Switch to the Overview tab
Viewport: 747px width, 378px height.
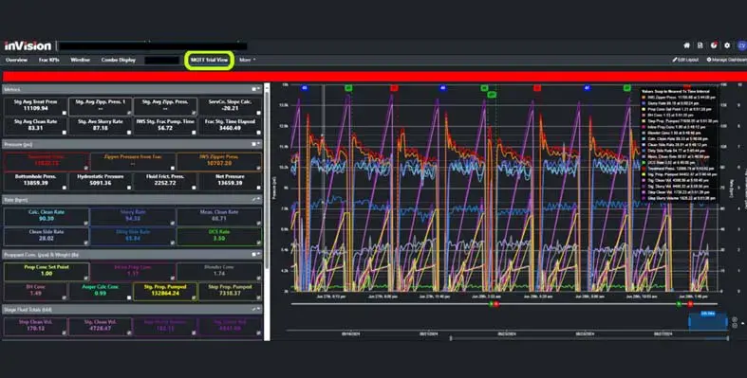pos(17,60)
